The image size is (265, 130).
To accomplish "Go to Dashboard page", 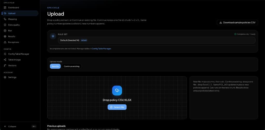I will click(x=20, y=7).
